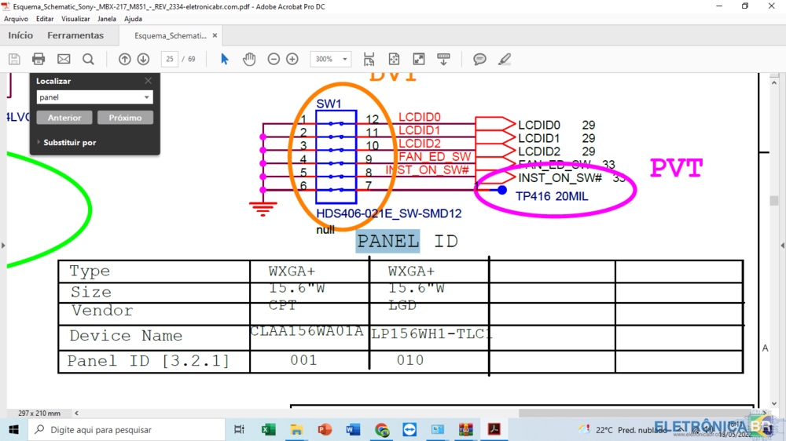786x441 pixels.
Task: Zoom out with minus icon
Action: 274,59
